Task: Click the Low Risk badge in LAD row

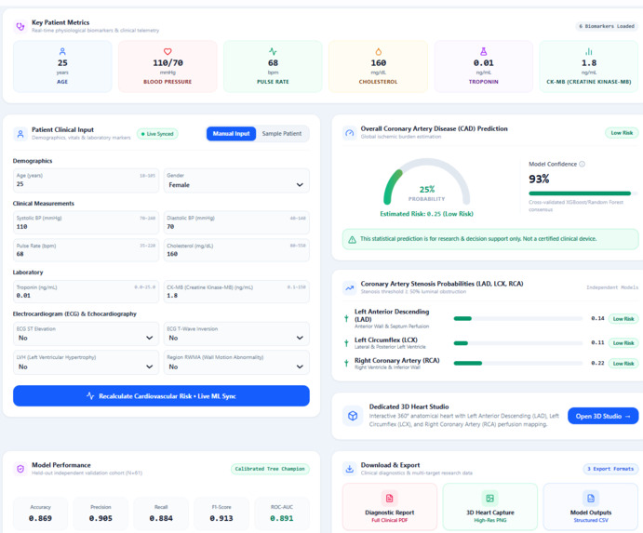Action: click(623, 318)
